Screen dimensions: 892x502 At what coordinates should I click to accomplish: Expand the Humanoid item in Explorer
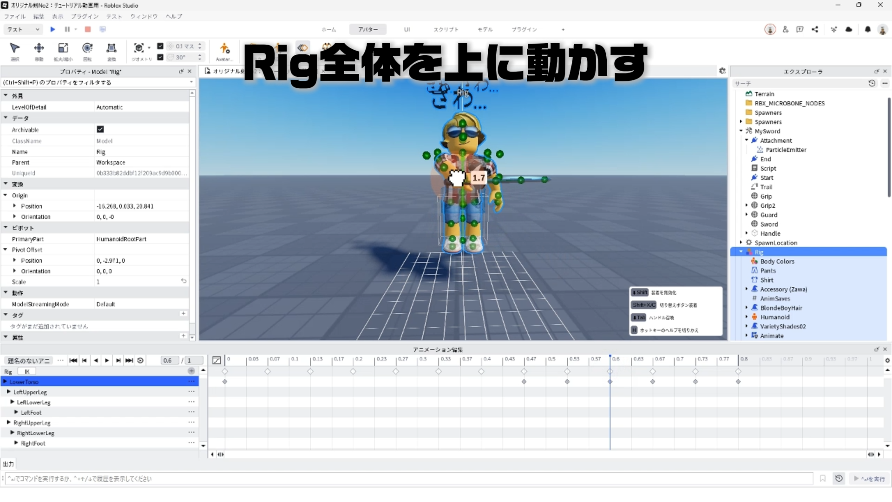pyautogui.click(x=747, y=317)
